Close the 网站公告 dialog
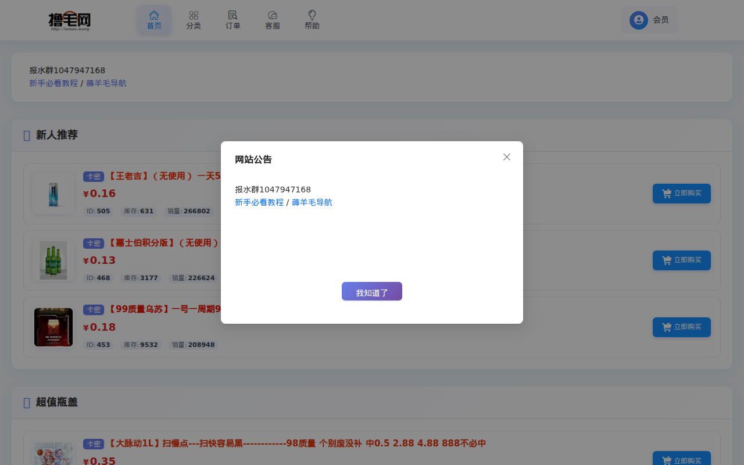The image size is (744, 465). pos(506,156)
